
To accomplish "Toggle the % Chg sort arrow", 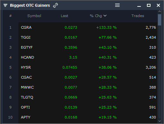I will click(x=105, y=16).
